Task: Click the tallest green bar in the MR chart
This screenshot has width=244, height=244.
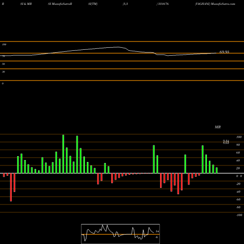Action: 63,154
